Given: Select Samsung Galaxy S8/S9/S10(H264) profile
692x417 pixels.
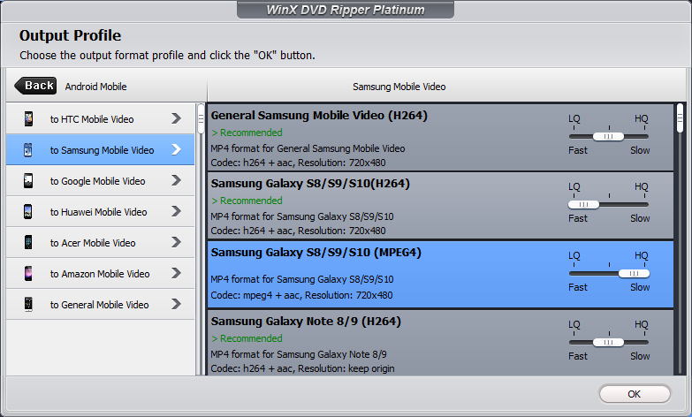Looking at the screenshot, I should (x=440, y=206).
